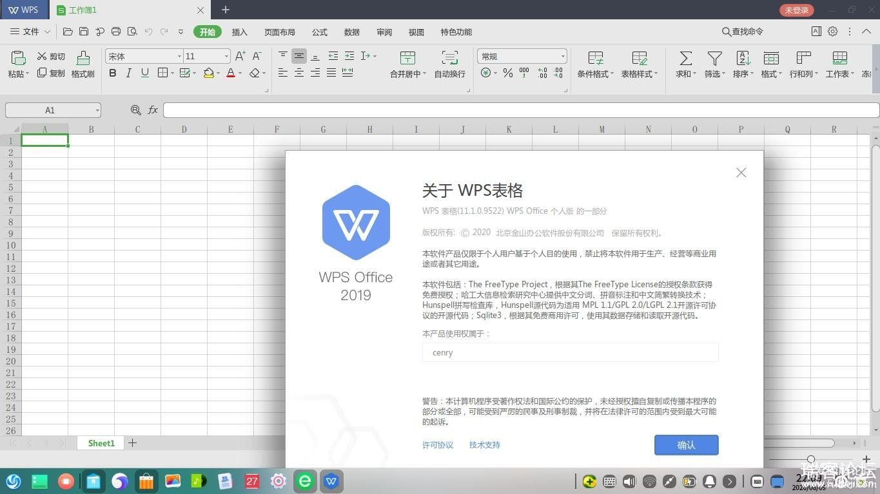Increase font size with A+ icon
Viewport: 880px width, 494px height.
(x=240, y=57)
